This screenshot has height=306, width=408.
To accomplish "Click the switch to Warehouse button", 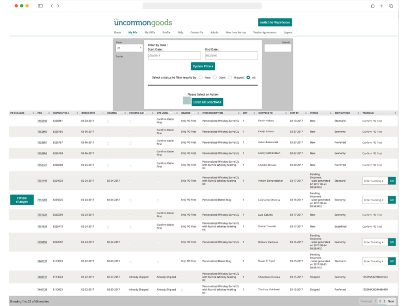I will 275,22.
